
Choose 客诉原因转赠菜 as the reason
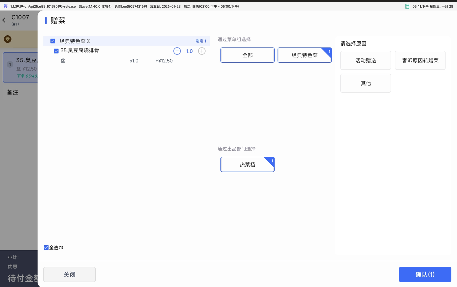(420, 60)
